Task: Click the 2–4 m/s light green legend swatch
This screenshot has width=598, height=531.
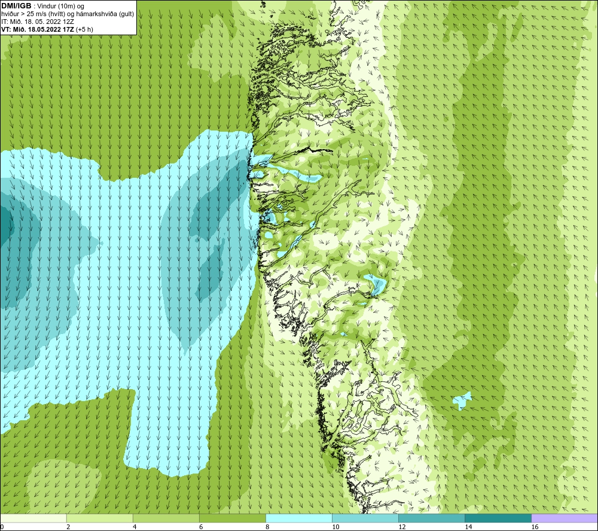Action: [99, 518]
